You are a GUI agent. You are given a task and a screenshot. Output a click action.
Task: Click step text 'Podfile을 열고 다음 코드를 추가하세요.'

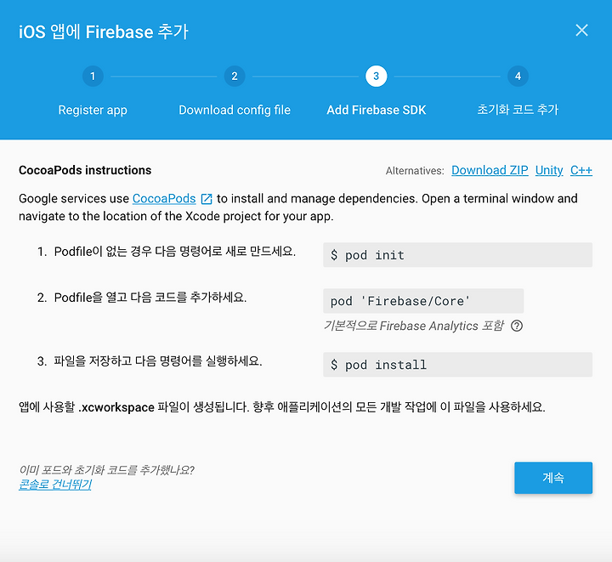150,298
